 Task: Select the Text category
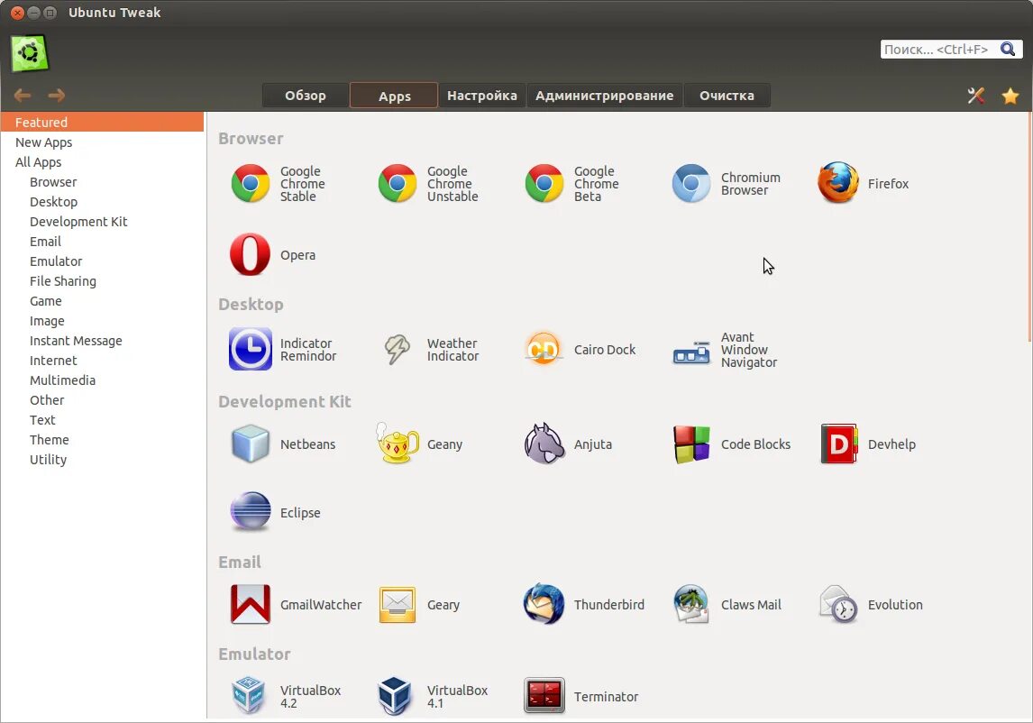pyautogui.click(x=102, y=419)
